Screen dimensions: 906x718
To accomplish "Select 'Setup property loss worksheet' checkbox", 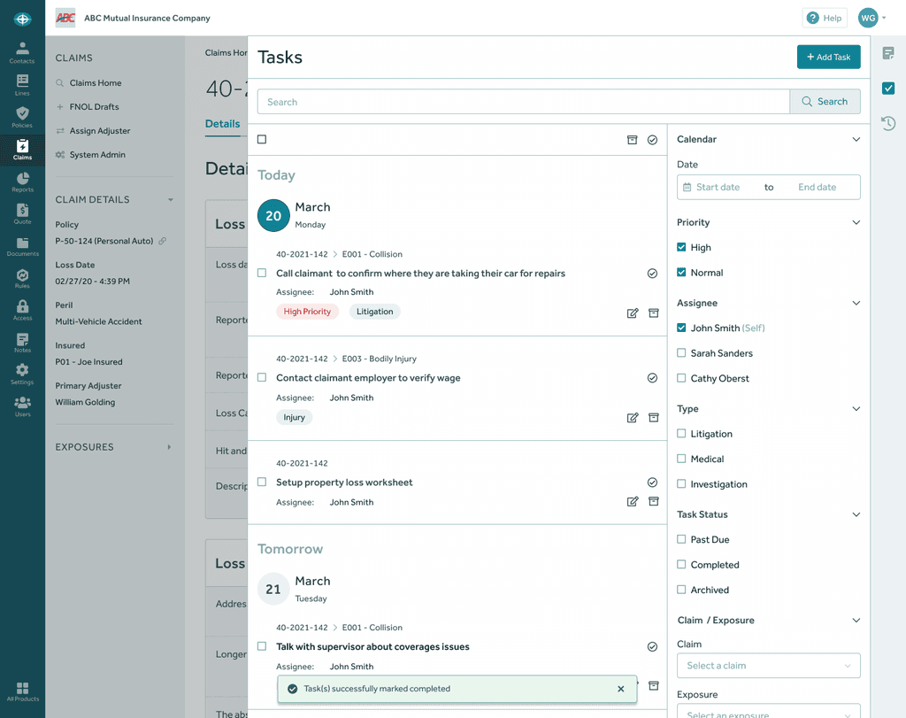I will point(262,482).
